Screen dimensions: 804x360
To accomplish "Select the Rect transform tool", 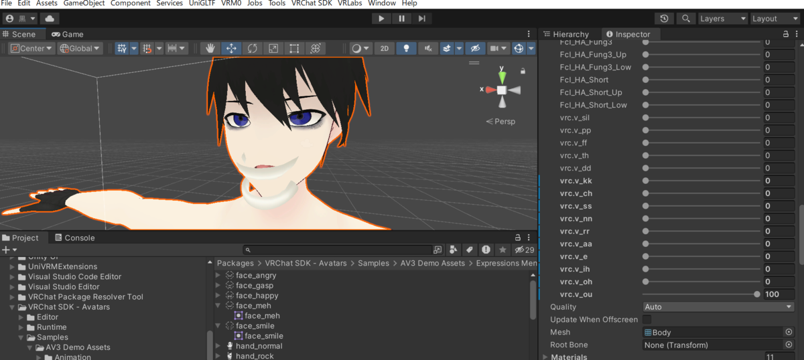I will click(x=294, y=48).
